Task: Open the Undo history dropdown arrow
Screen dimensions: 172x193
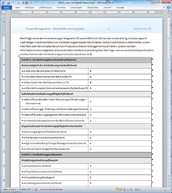Action: pyautogui.click(x=16, y=3)
